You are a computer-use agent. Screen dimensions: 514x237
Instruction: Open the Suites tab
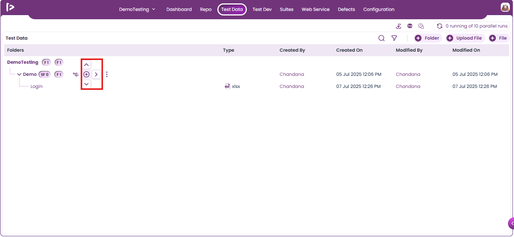pyautogui.click(x=287, y=9)
